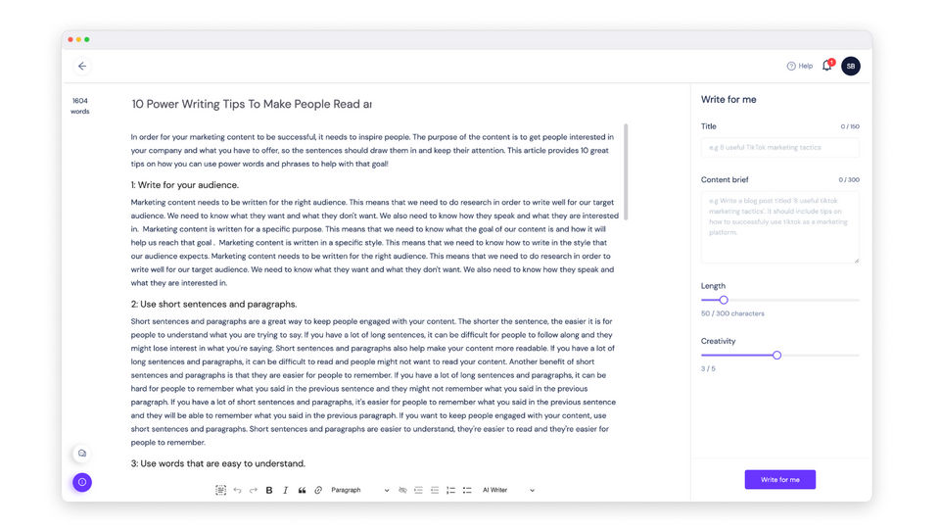Open notifications bell
940x529 pixels.
(x=827, y=66)
